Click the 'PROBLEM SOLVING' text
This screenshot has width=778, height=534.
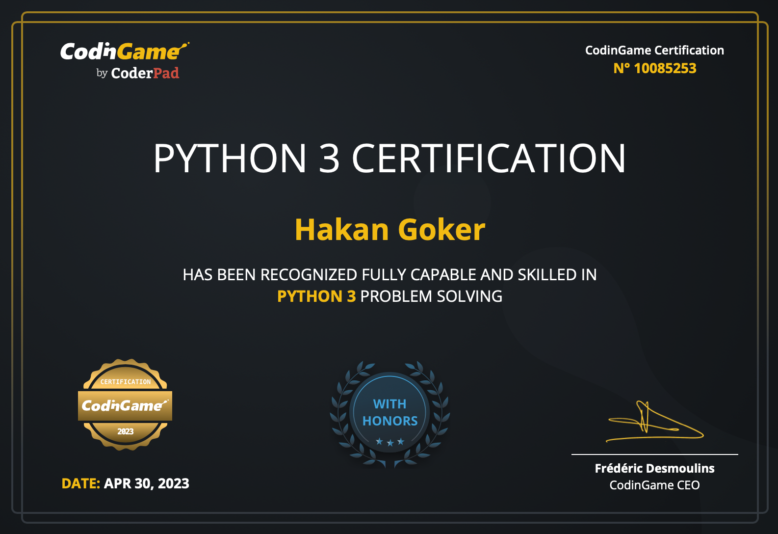click(431, 296)
